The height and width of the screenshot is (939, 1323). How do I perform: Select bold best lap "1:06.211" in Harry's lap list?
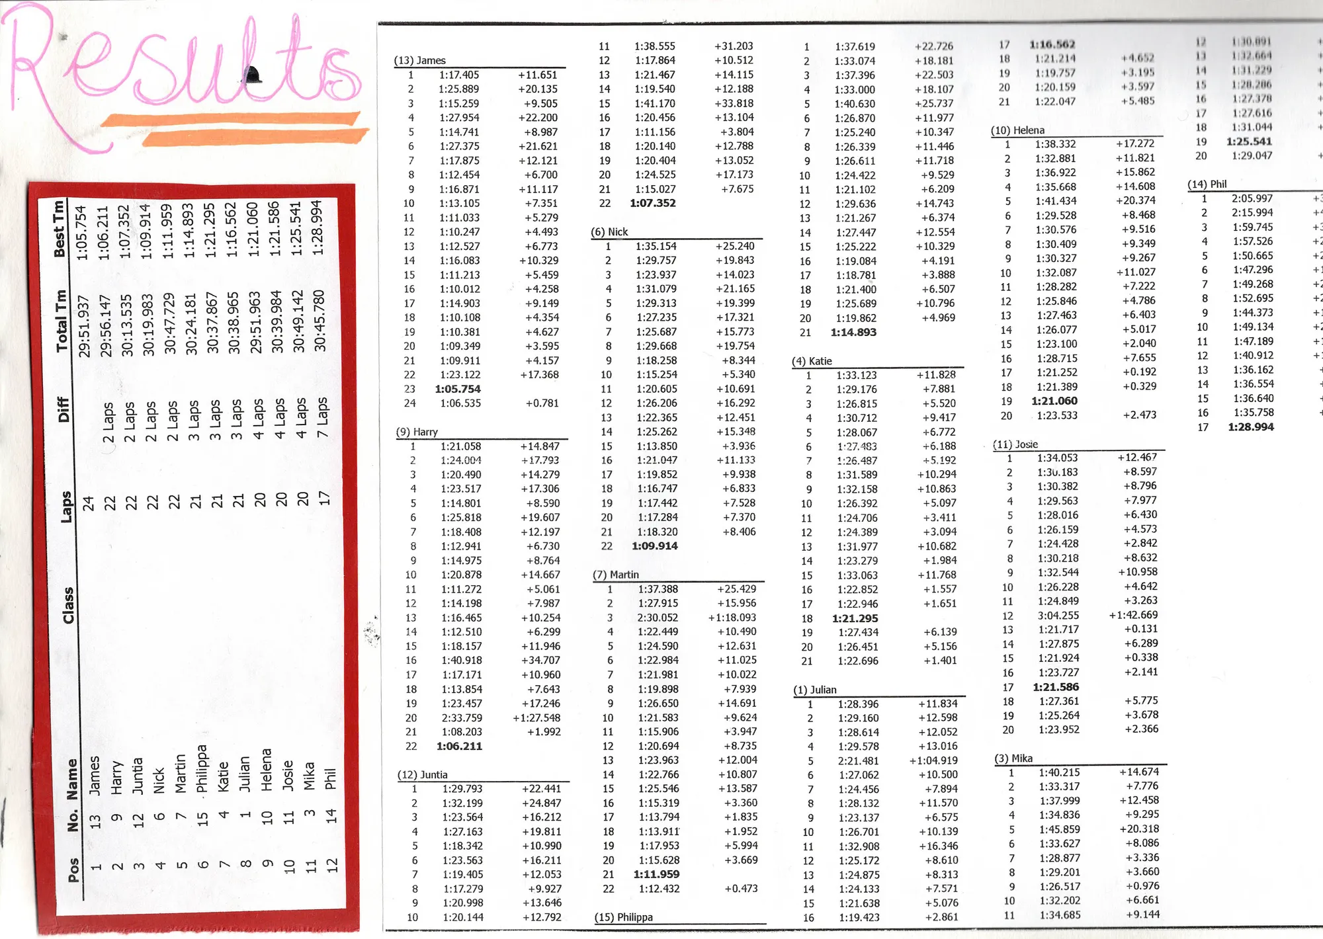tap(459, 746)
